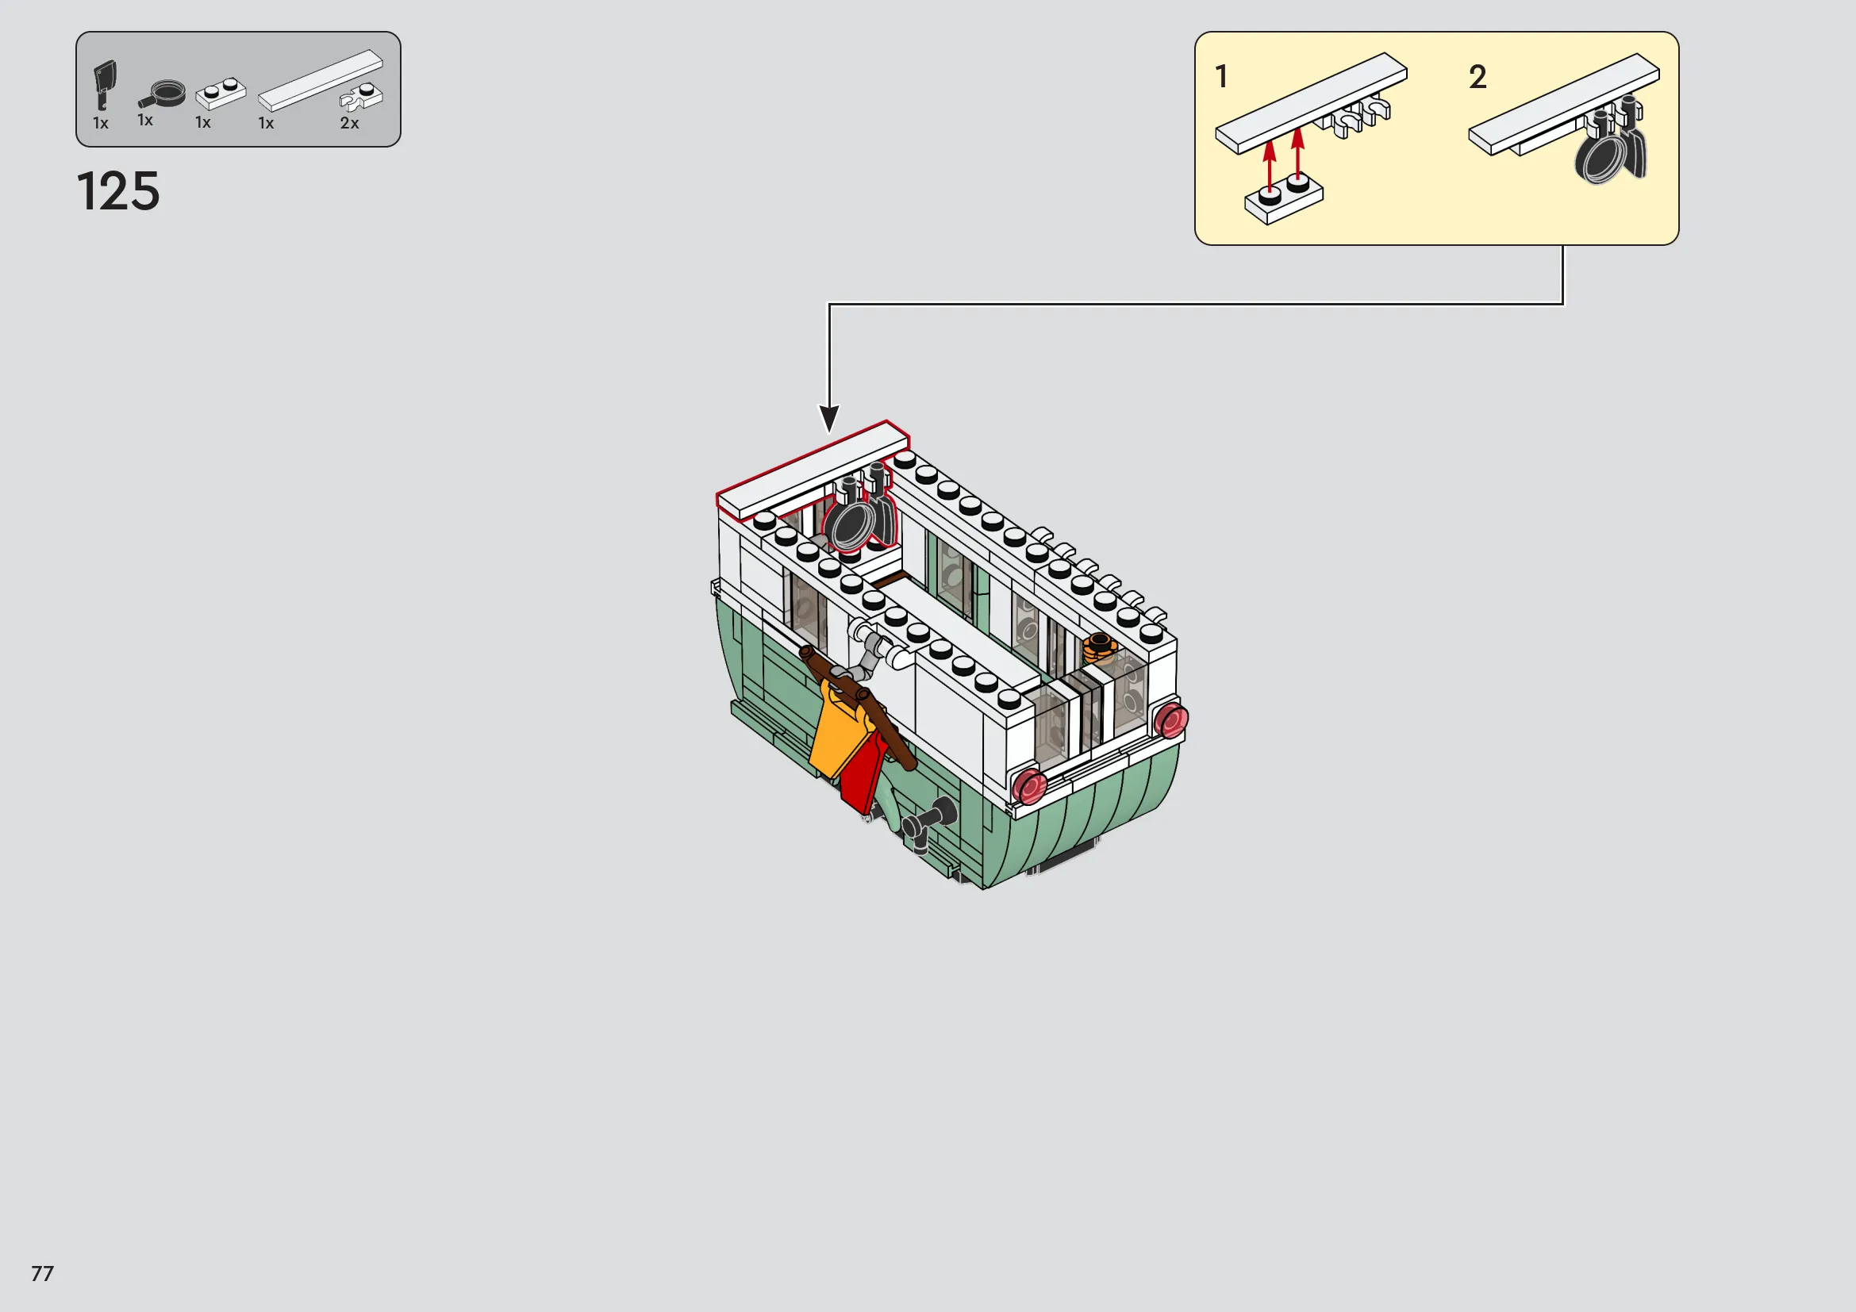This screenshot has height=1312, width=1856.
Task: Click the cleaver part in the parts list
Action: (104, 85)
